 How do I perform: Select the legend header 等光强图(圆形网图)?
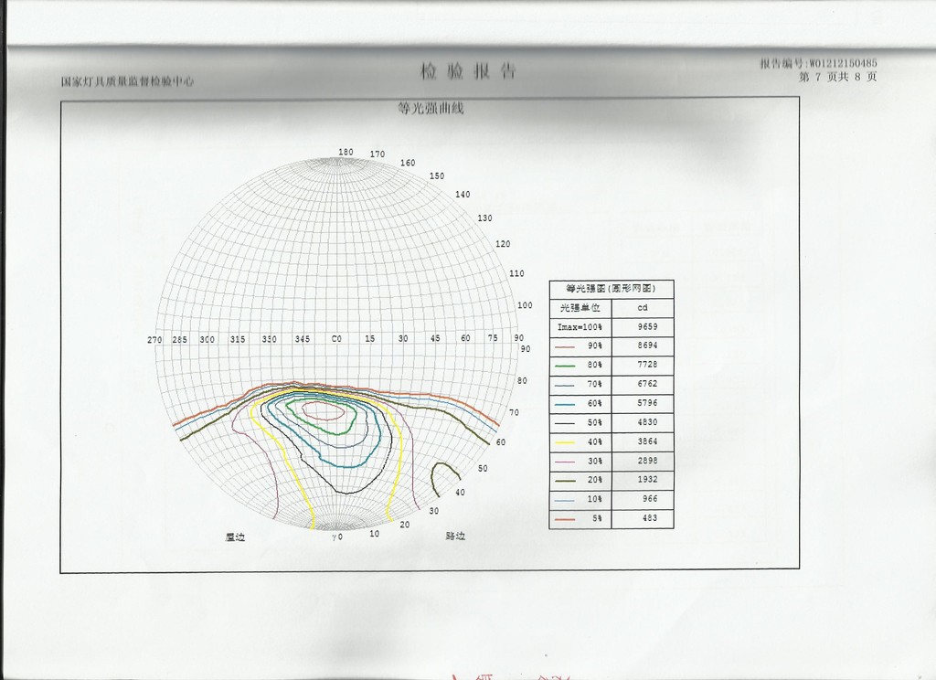tap(611, 289)
